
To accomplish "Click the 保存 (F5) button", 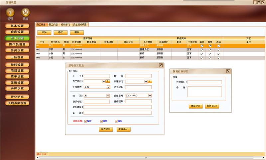I will click(106, 129).
